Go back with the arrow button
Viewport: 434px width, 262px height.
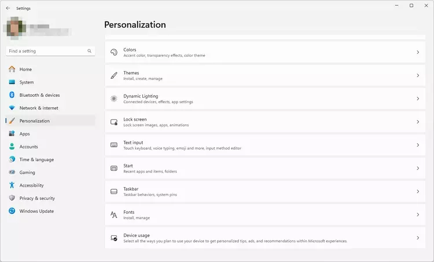[8, 8]
